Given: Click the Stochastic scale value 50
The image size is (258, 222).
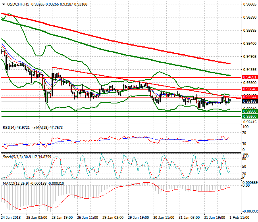Looking at the screenshot, I should click(245, 166).
